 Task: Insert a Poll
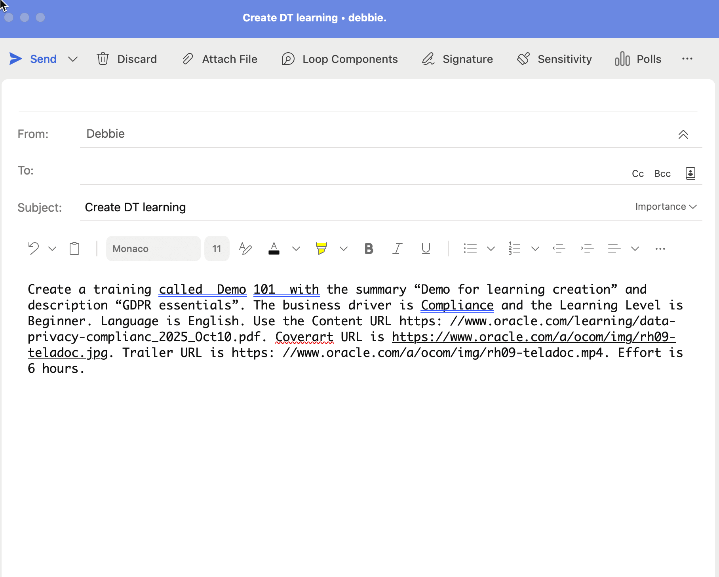pos(638,59)
